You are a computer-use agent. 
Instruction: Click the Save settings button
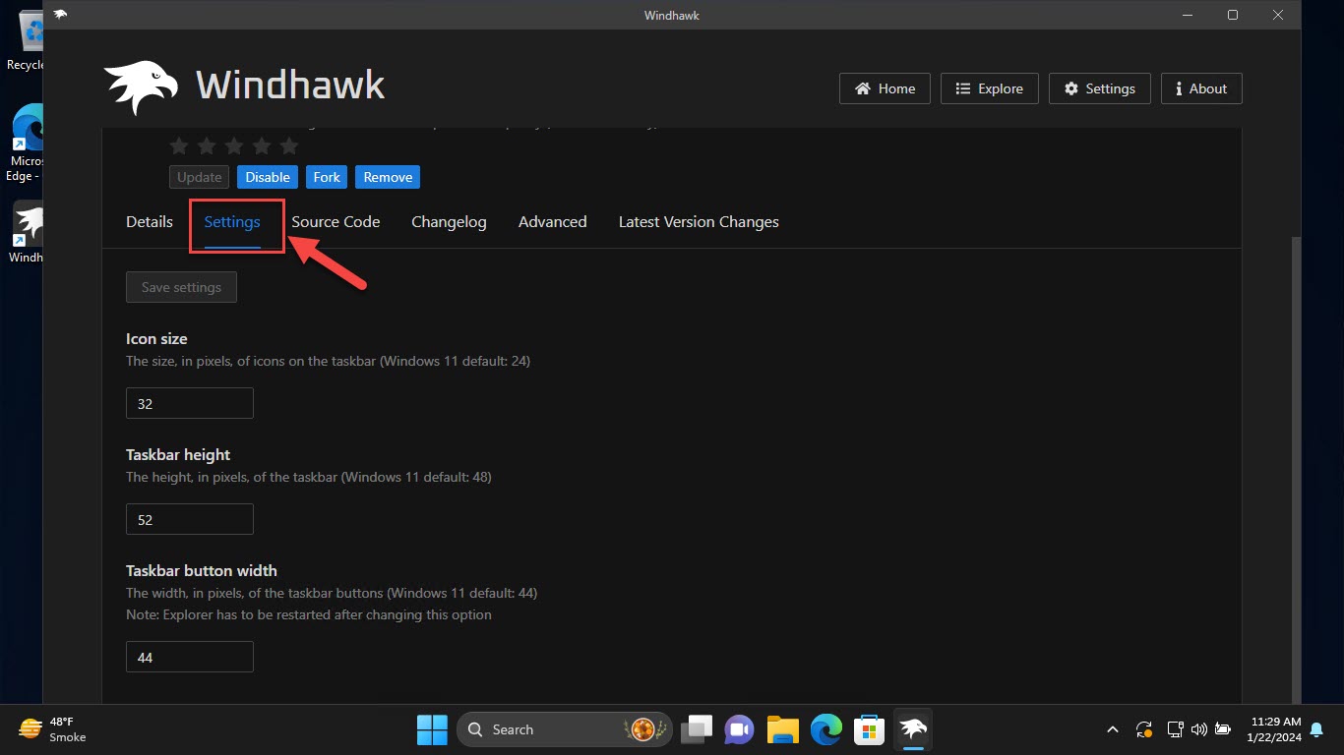click(181, 287)
